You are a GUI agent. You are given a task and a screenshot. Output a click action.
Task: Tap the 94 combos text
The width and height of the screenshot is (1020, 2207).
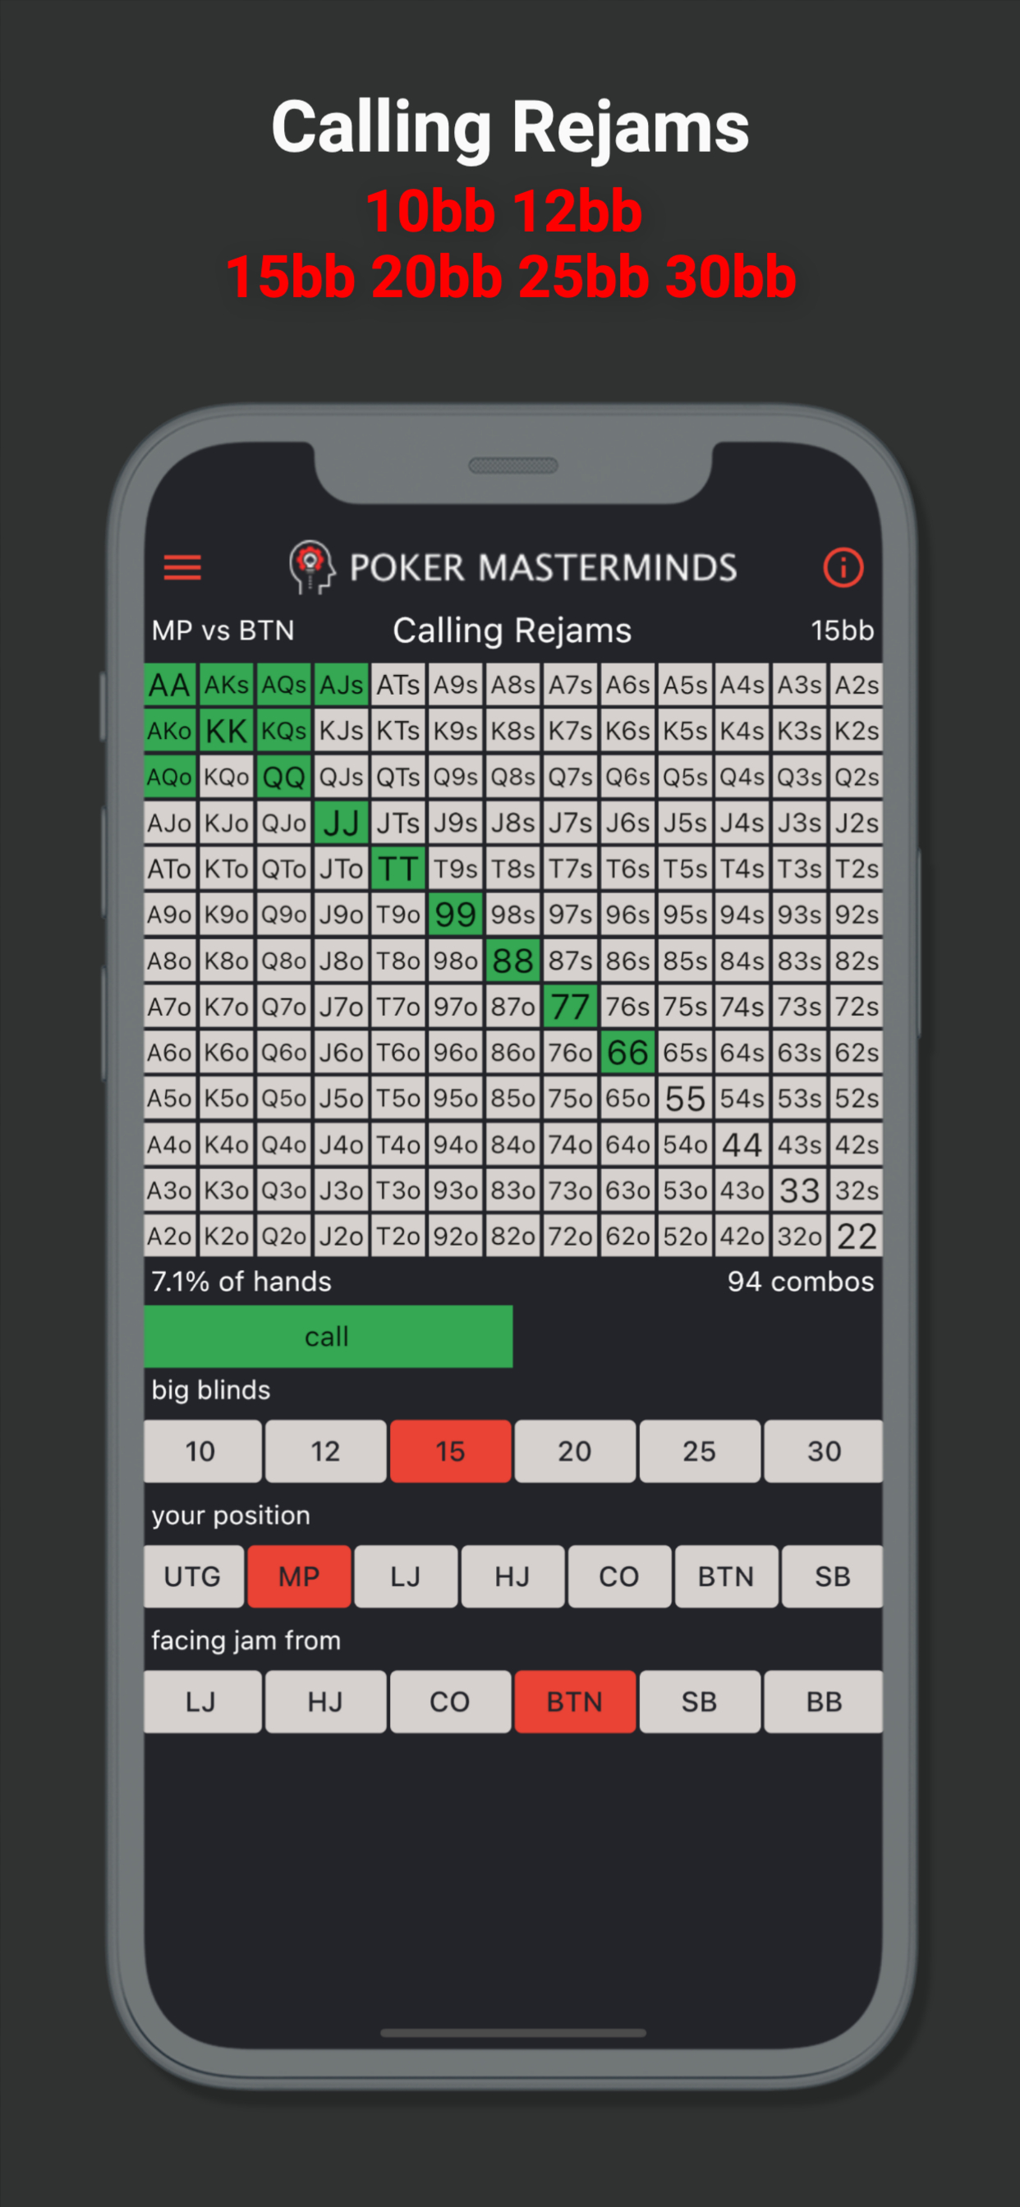coord(801,1281)
